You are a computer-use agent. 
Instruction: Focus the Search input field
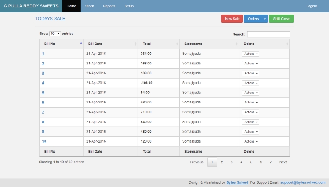pyautogui.click(x=269, y=34)
